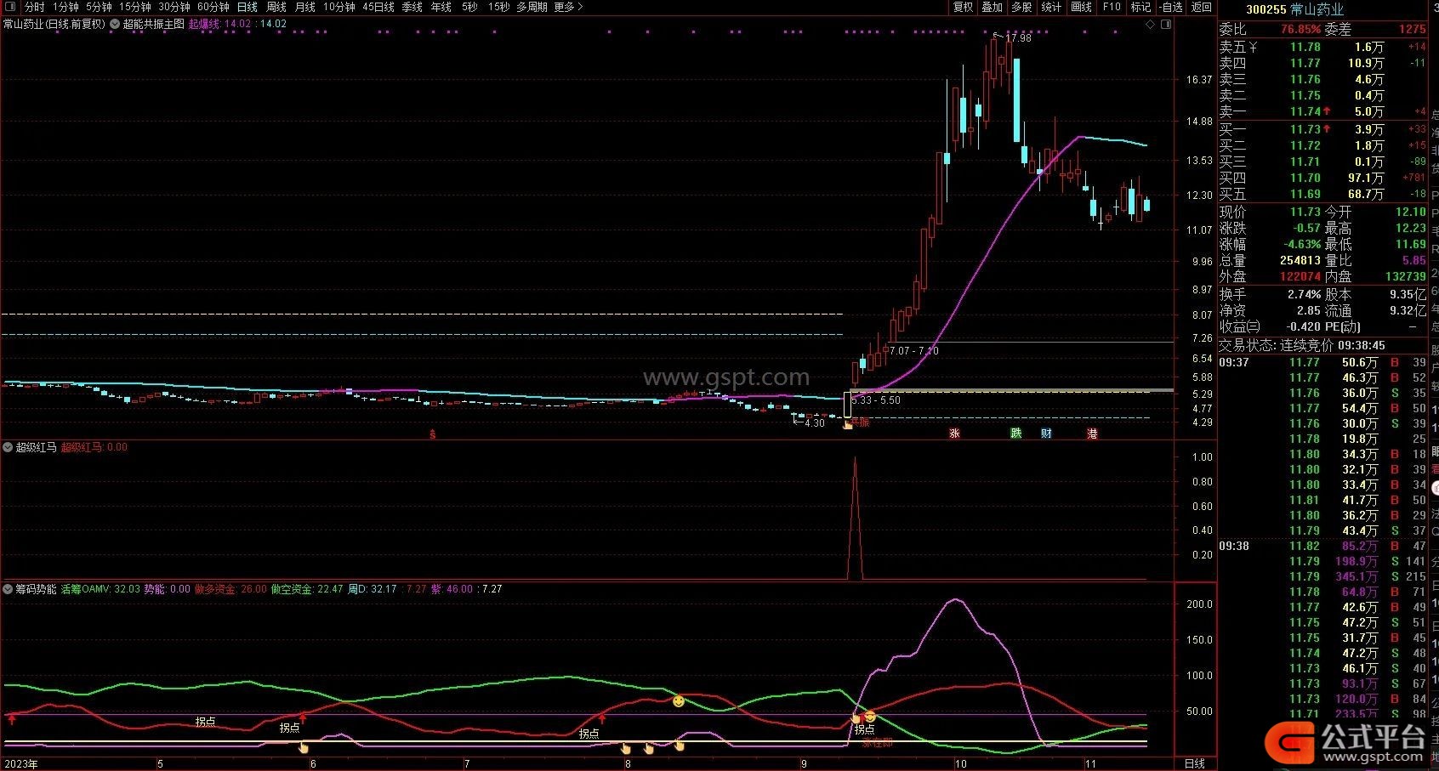Click the 做多资金 value label
The height and width of the screenshot is (771, 1439).
click(x=230, y=589)
